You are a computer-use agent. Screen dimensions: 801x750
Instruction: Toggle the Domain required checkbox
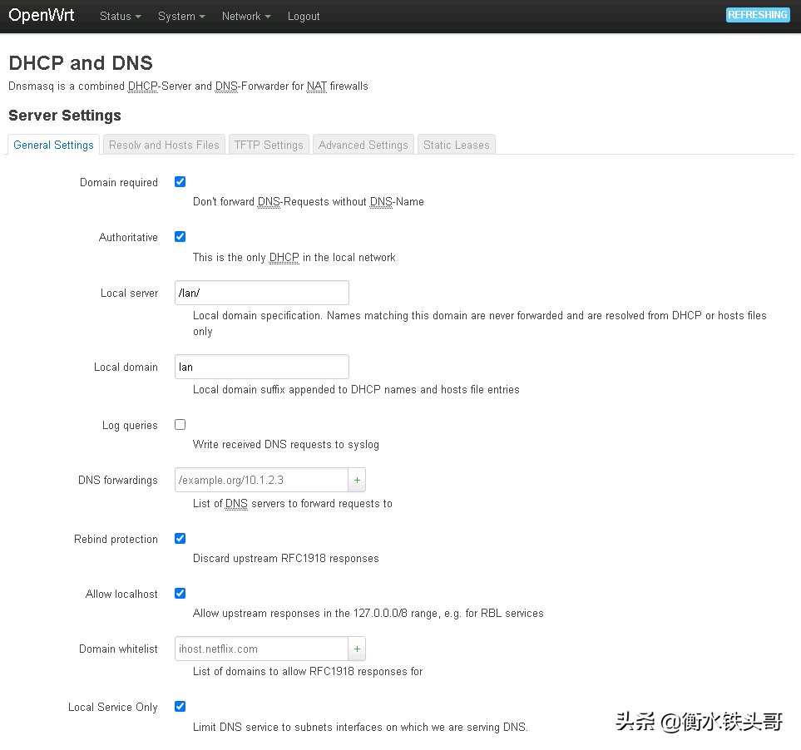click(x=180, y=182)
